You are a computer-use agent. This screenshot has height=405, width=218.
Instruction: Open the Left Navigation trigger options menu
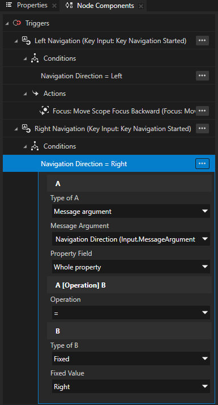coord(202,40)
